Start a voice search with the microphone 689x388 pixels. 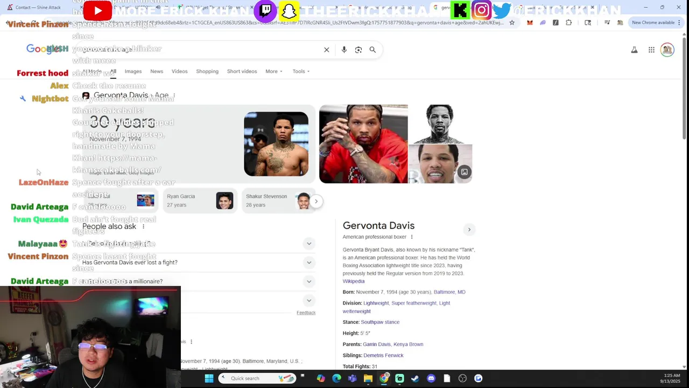344,50
